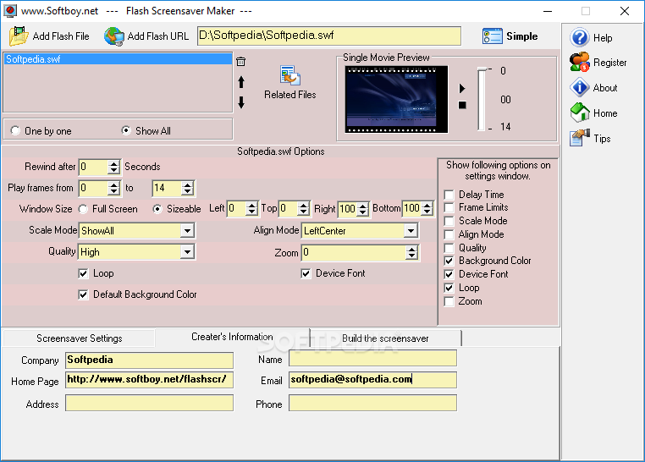The image size is (645, 462).
Task: Click the Simple button label
Action: pos(521,36)
